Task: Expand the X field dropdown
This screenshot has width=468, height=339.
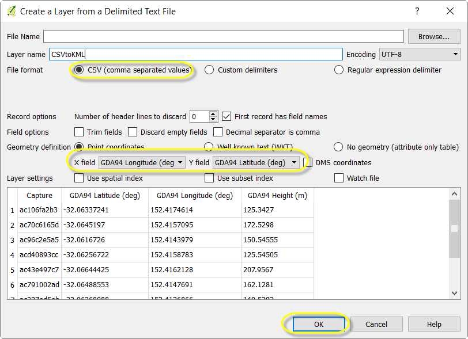Action: click(142, 162)
